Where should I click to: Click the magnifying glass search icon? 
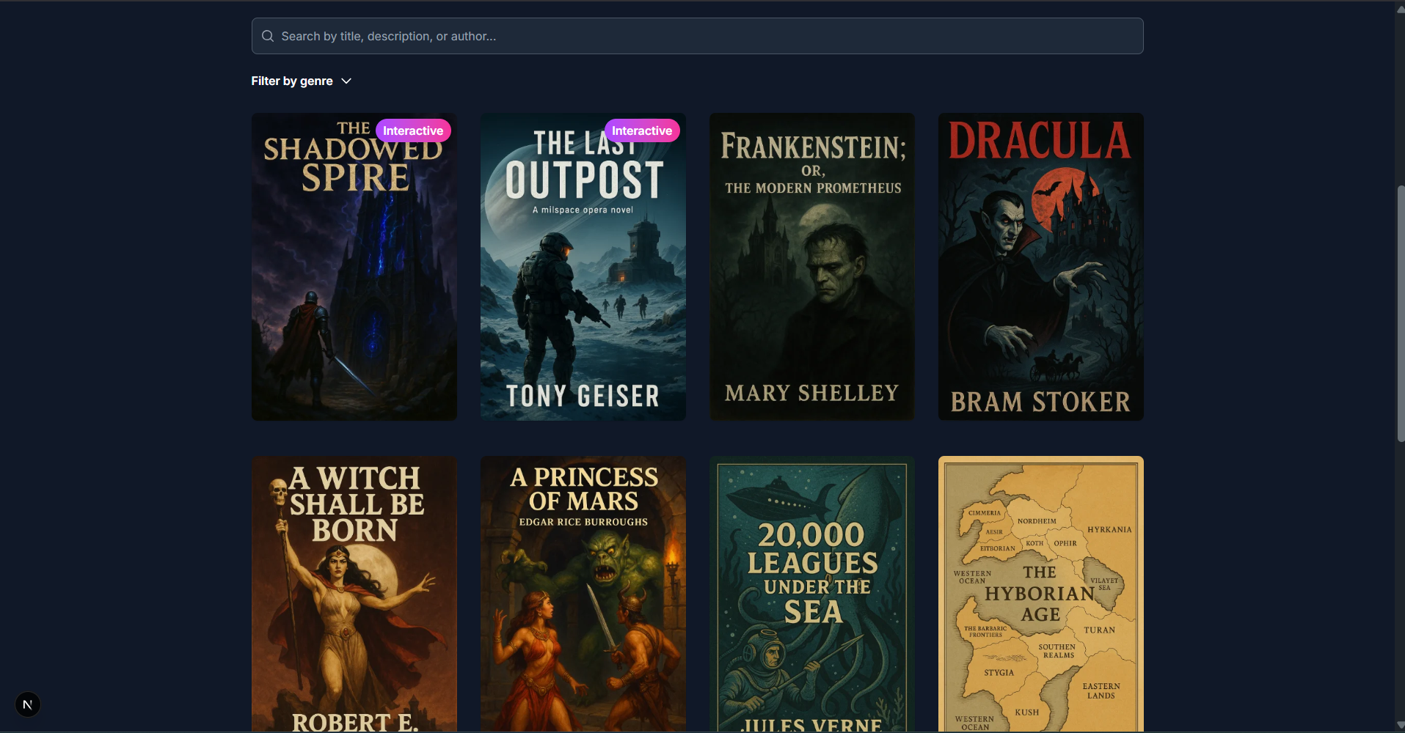point(267,36)
